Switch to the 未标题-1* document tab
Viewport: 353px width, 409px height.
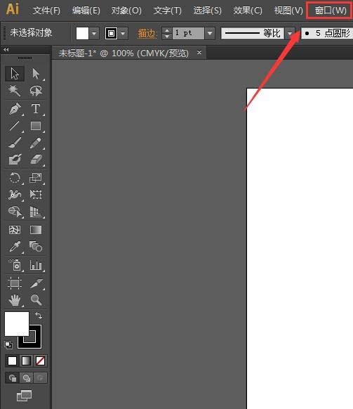[124, 53]
